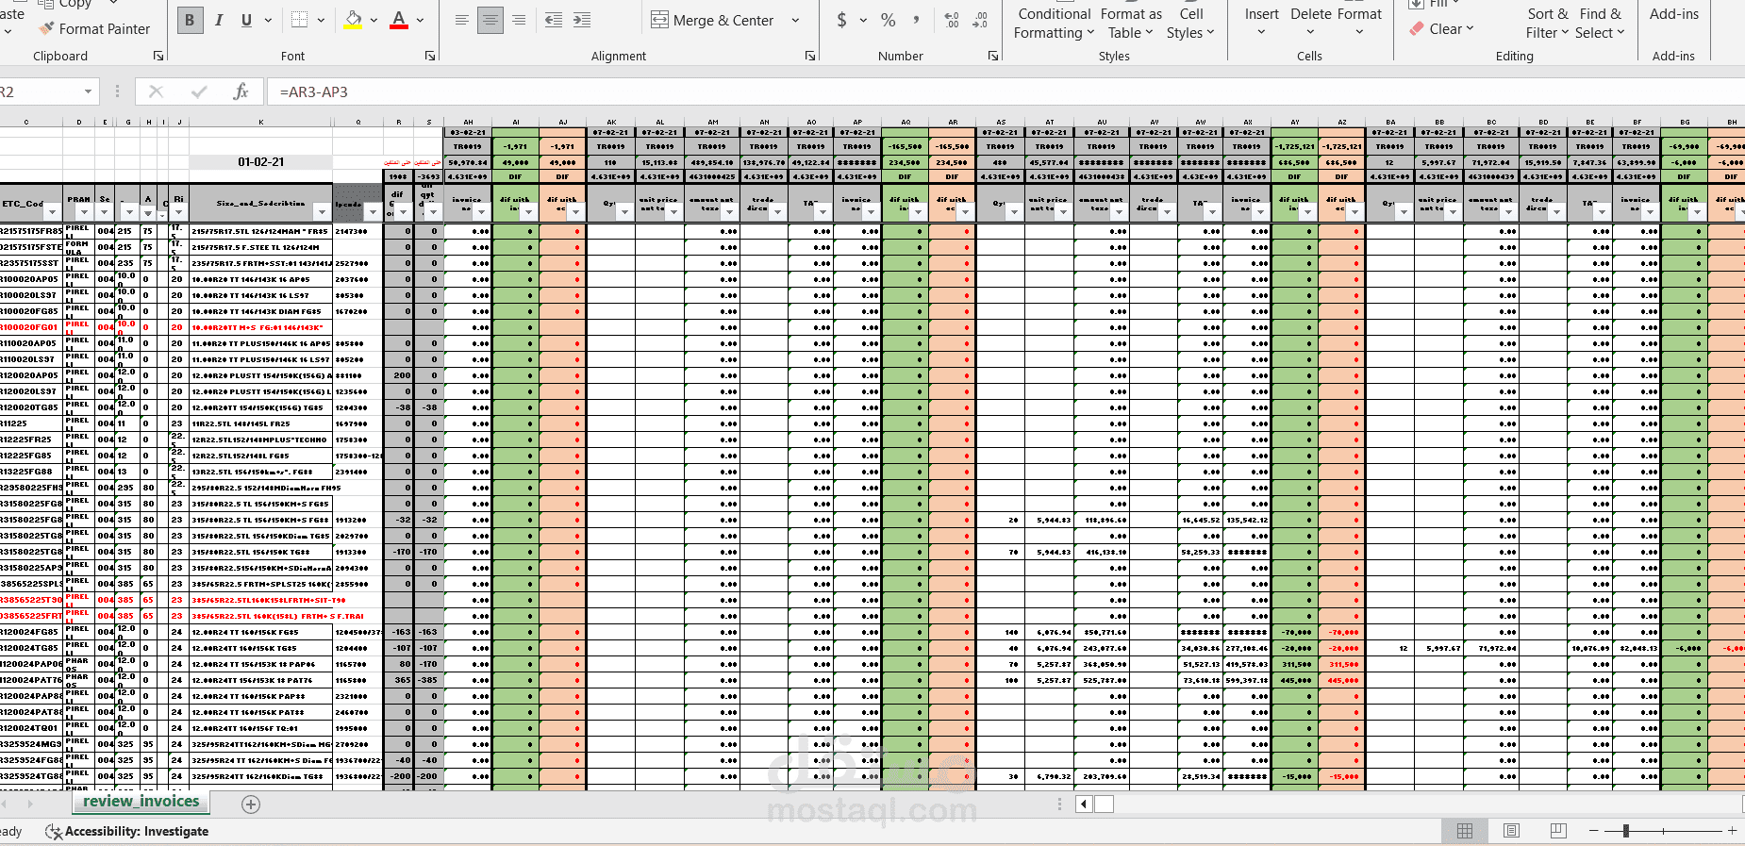
Task: Select the 01-02-21 date cell
Action: pos(261,162)
